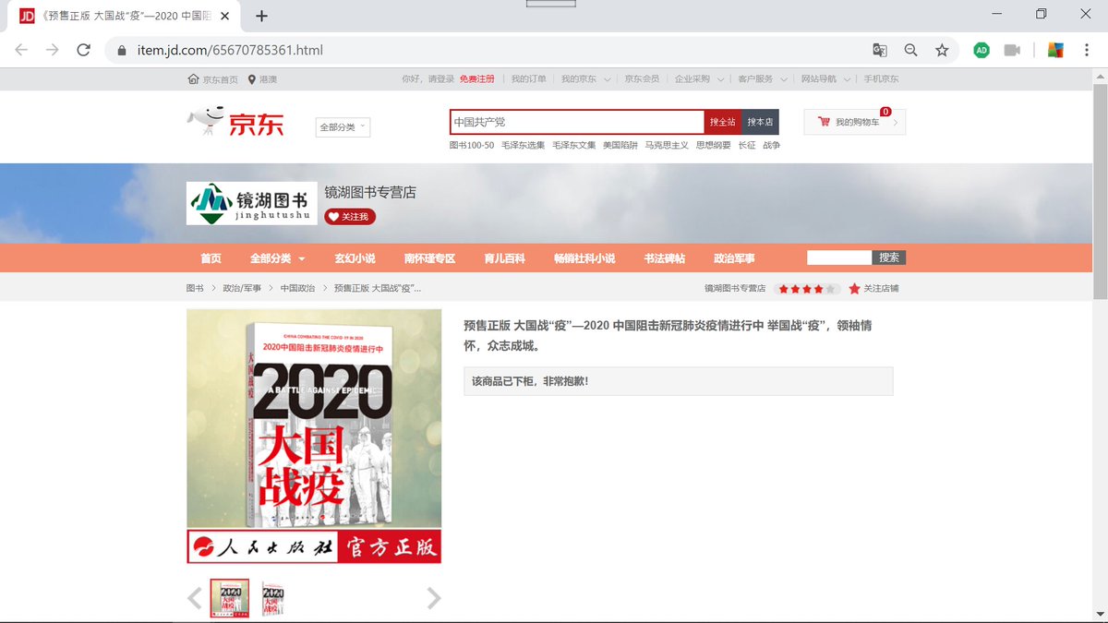Click the search field containing 中国共产党
This screenshot has width=1108, height=623.
click(x=577, y=122)
